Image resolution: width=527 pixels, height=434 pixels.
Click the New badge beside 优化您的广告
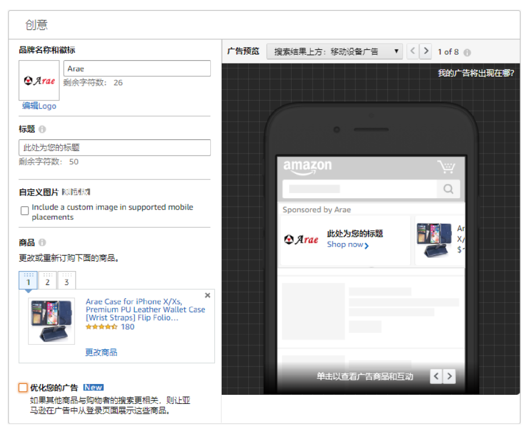[x=93, y=387]
